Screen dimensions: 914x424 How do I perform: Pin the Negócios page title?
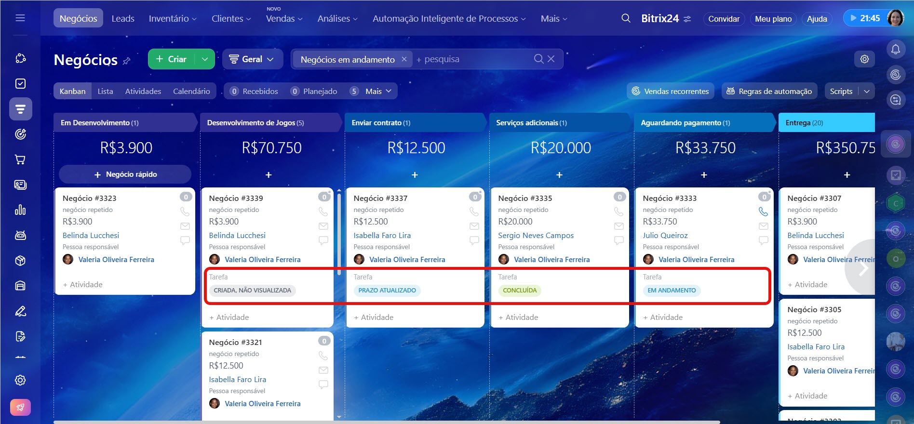point(127,61)
